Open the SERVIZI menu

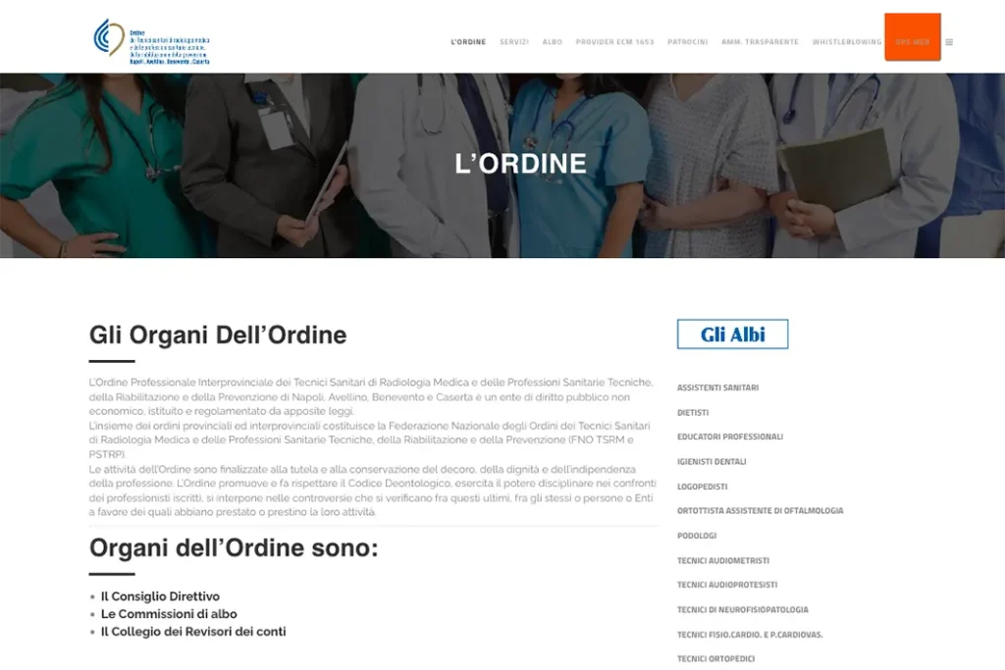click(x=514, y=42)
